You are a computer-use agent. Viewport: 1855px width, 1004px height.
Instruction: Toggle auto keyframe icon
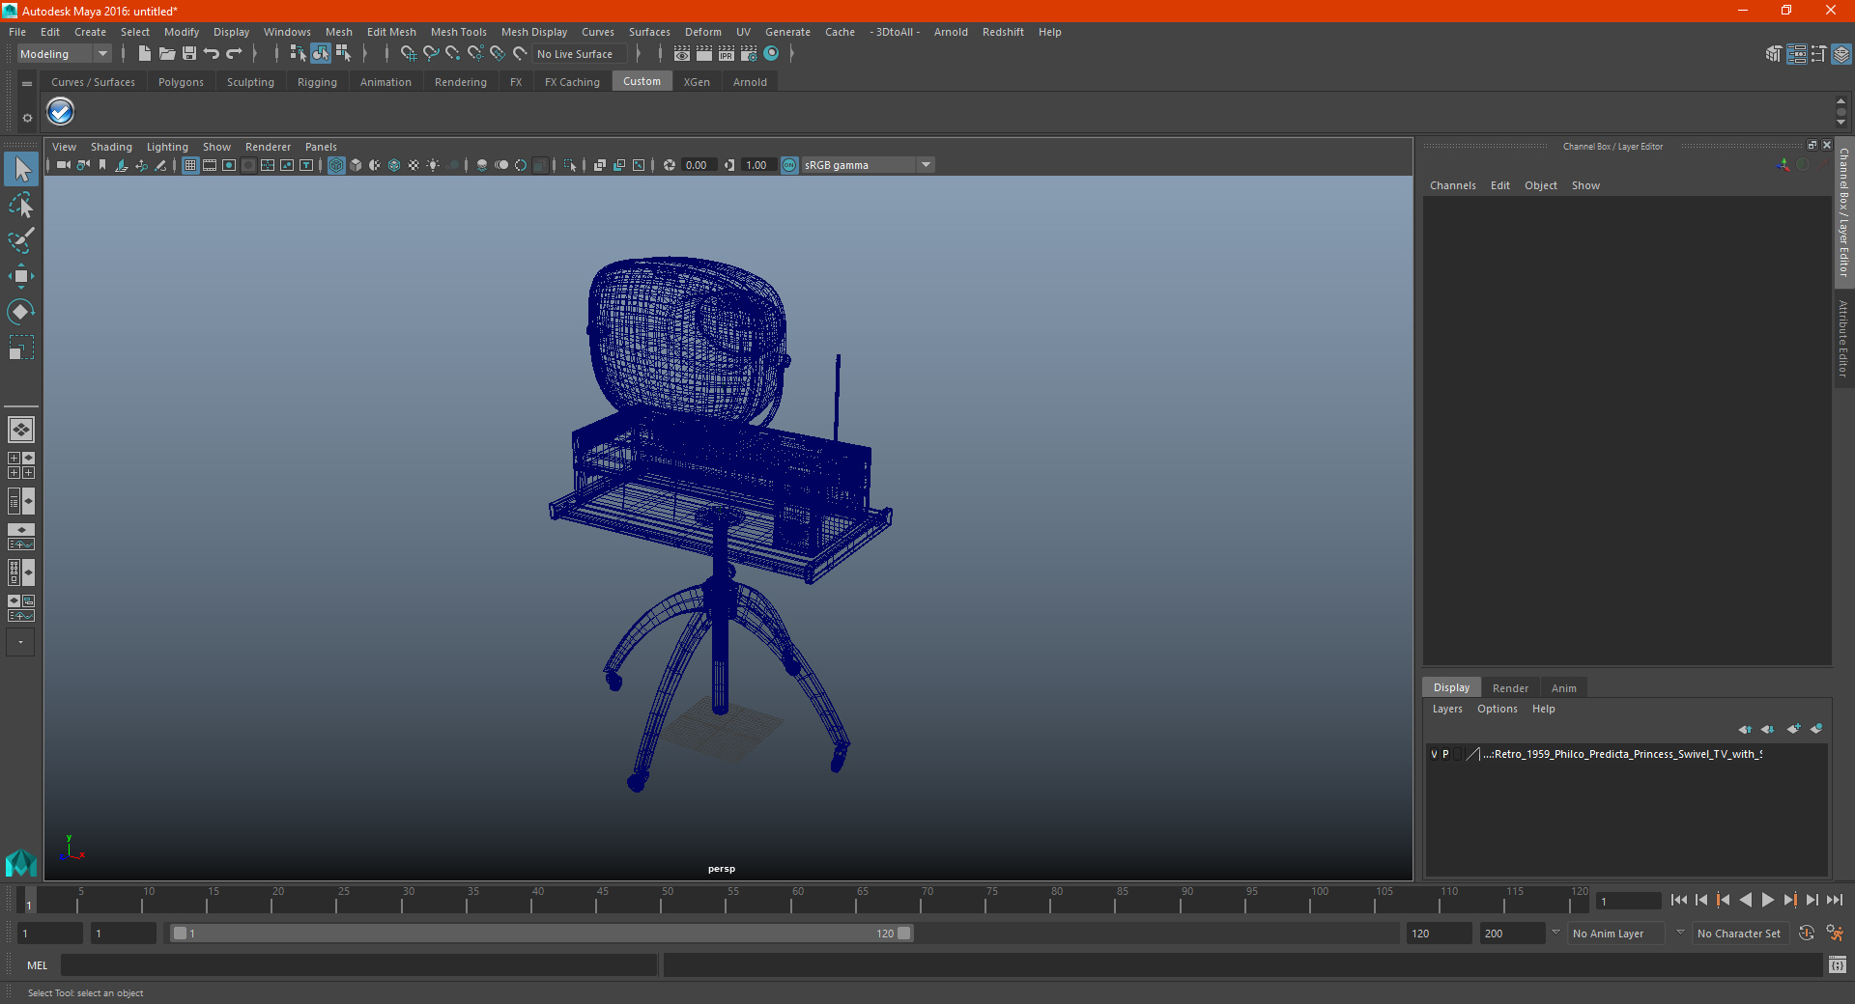(x=1807, y=933)
